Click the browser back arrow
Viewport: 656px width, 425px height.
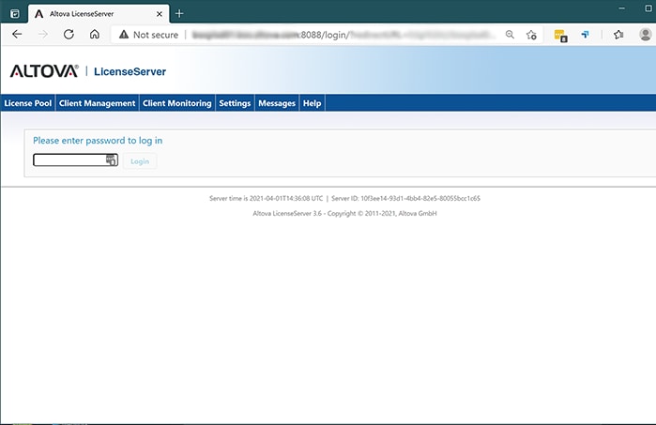pos(17,34)
